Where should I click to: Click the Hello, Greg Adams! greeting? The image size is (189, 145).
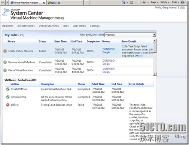[166, 7]
